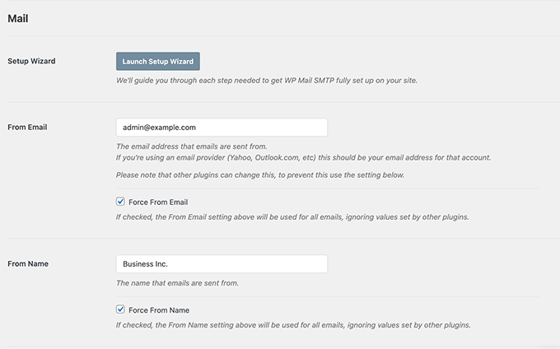Click the Launch Setup Wizard button
Screen dimensions: 560x349
point(158,62)
